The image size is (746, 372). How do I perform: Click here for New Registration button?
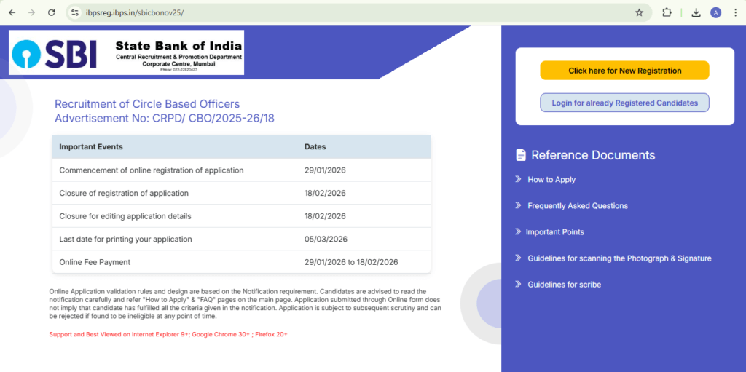click(x=624, y=71)
